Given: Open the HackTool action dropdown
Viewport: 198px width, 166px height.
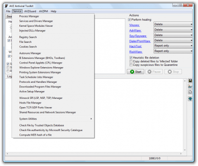Looking at the screenshot, I should click(173, 46).
